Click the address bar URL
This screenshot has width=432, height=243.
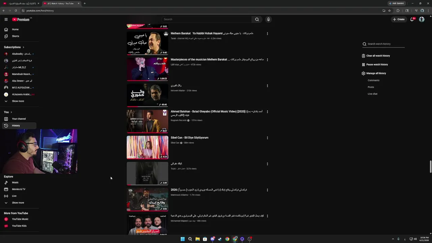coord(40,10)
